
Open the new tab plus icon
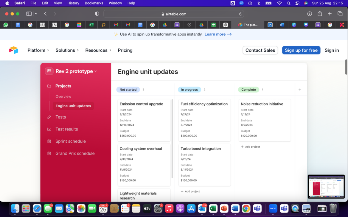(330, 14)
